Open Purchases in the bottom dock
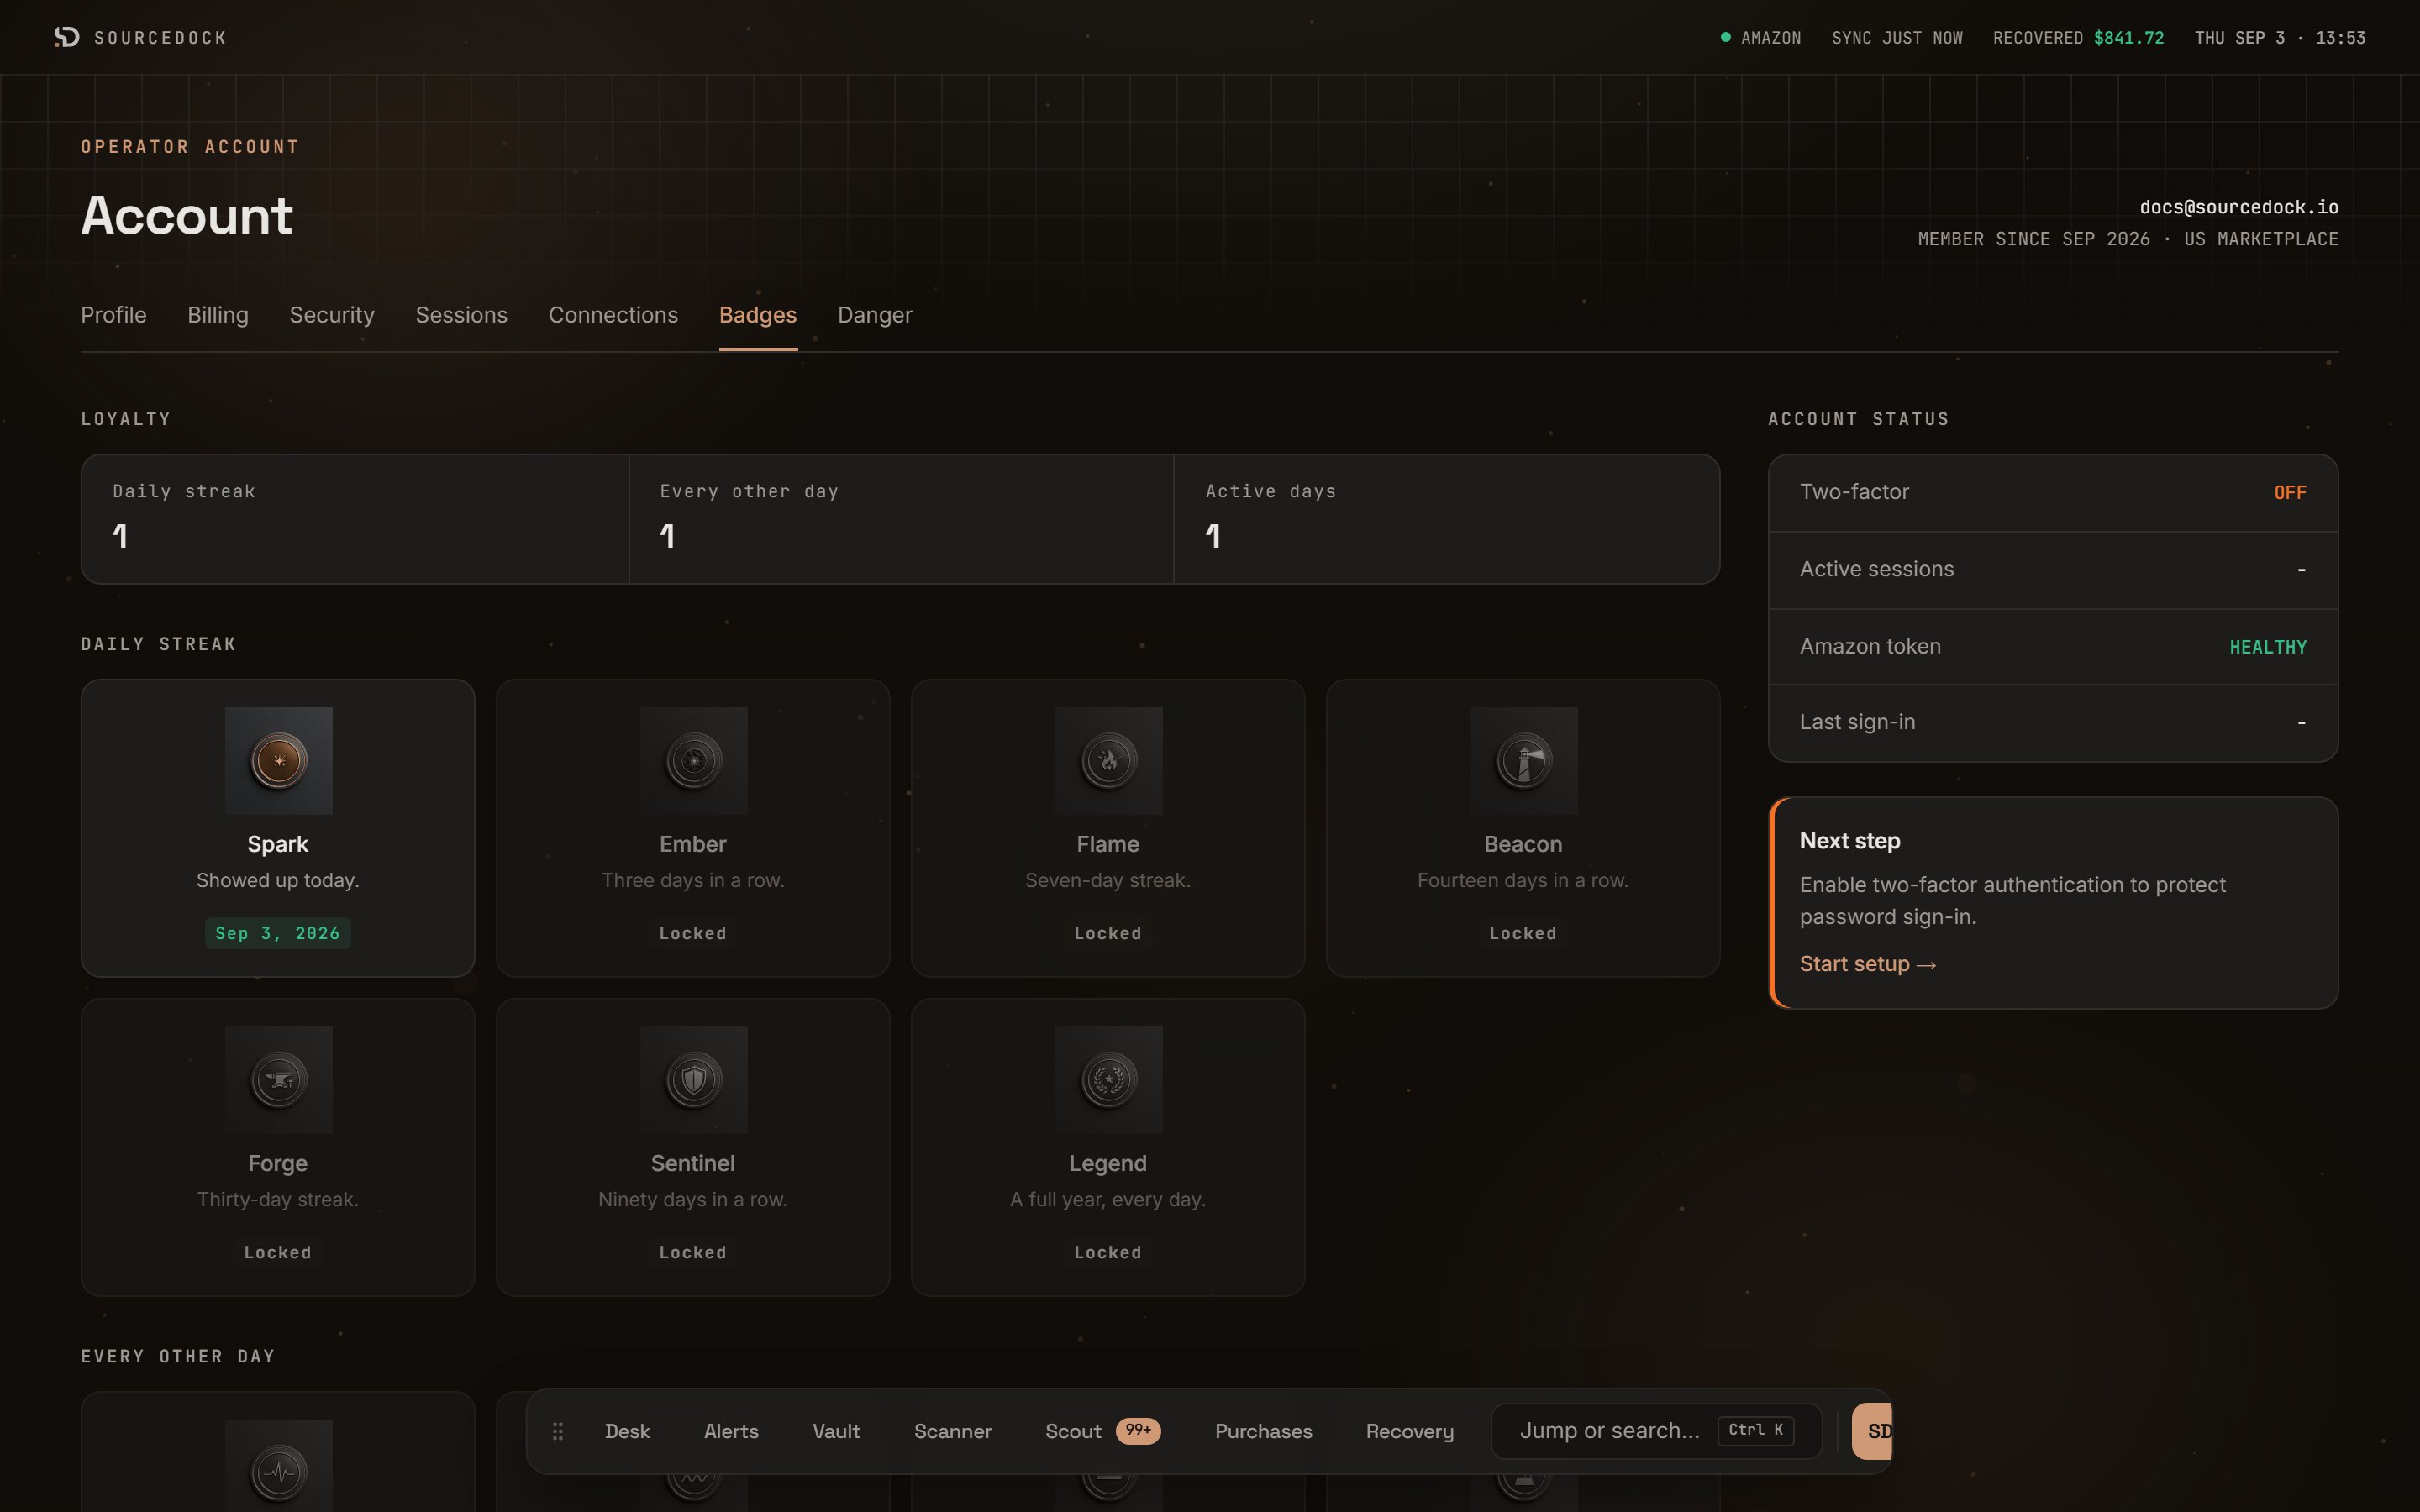The image size is (2420, 1512). pos(1263,1431)
